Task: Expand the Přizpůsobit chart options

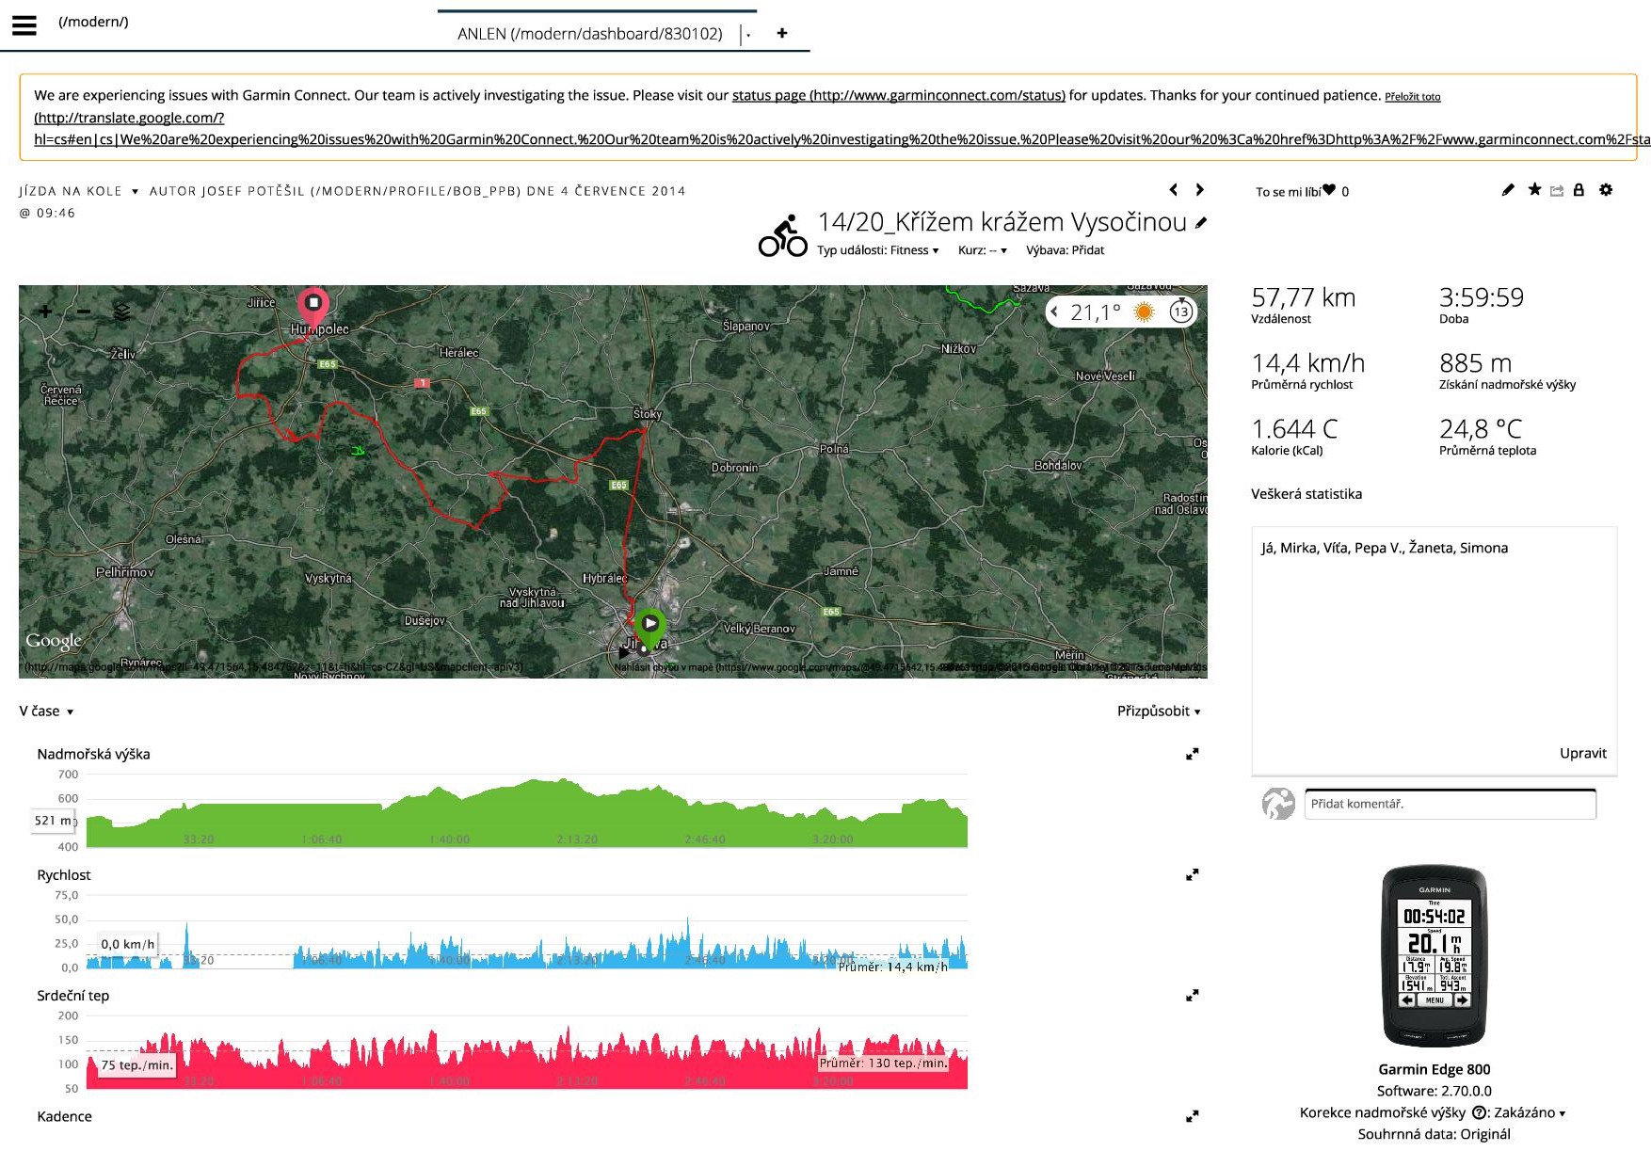Action: (1158, 711)
